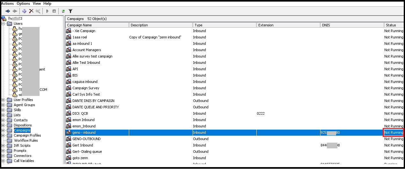Sort by DNIS column header

coord(352,25)
